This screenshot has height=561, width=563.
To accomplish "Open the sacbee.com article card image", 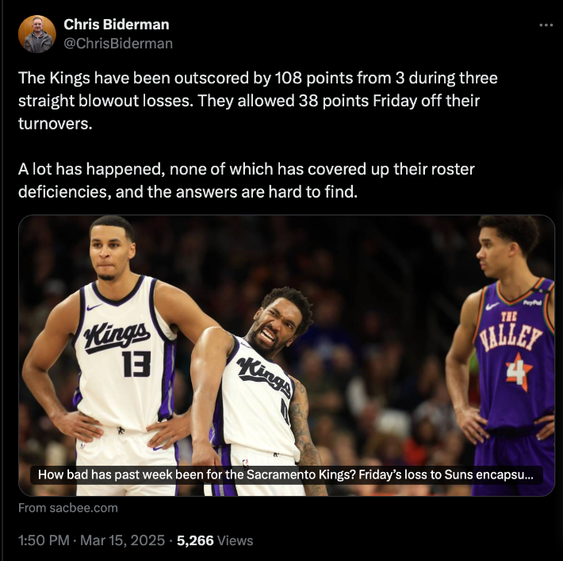I will pos(286,355).
